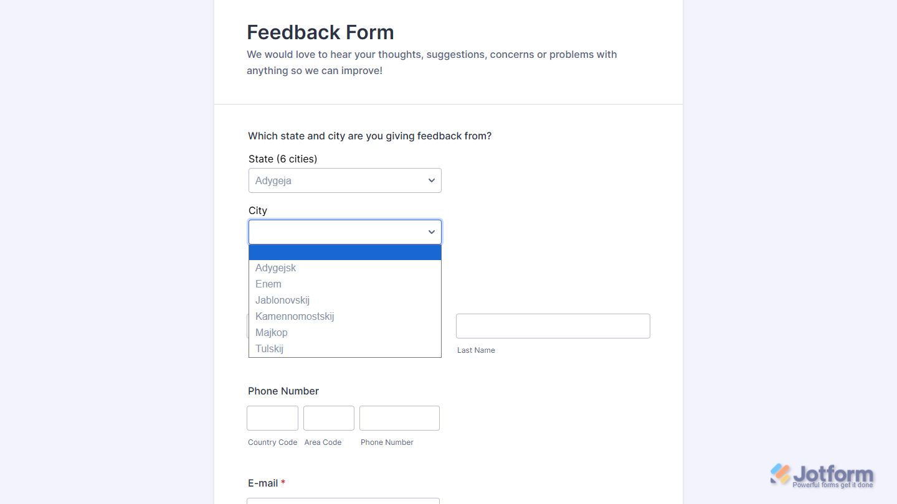
Task: Click the Area Code input field
Action: (328, 418)
